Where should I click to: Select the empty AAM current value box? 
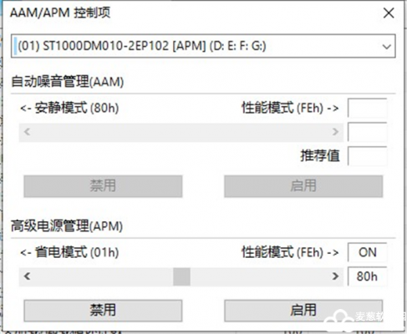point(367,132)
